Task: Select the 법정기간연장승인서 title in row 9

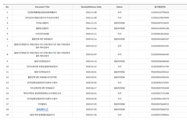Action: pyautogui.click(x=42, y=61)
